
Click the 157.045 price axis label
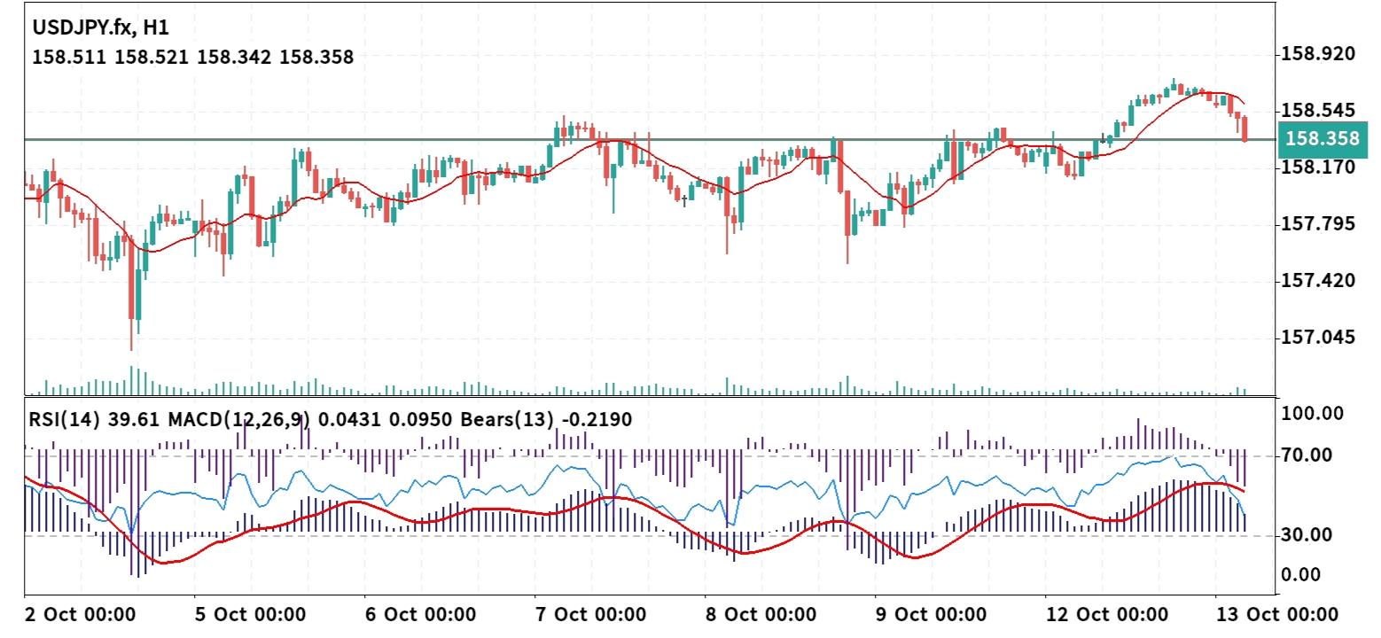tap(1318, 338)
